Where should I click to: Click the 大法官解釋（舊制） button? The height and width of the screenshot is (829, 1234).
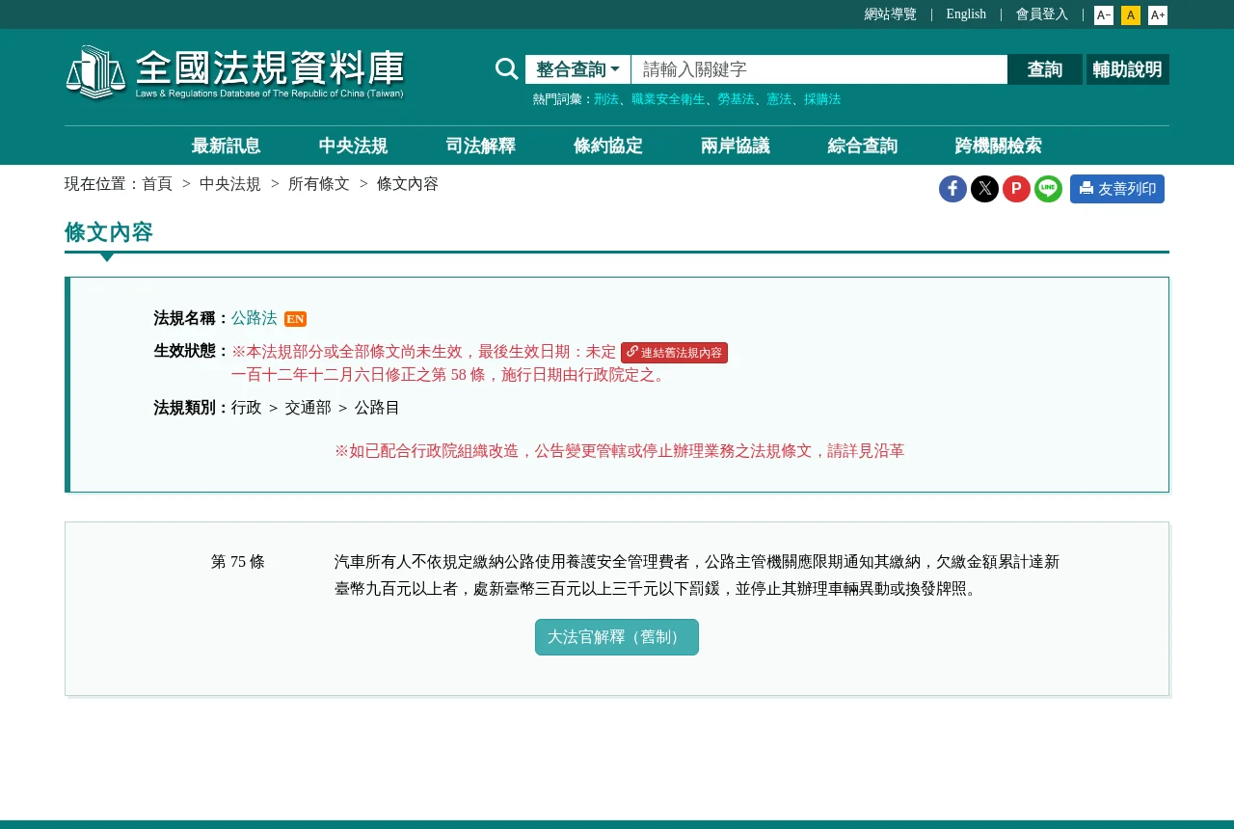pyautogui.click(x=617, y=637)
